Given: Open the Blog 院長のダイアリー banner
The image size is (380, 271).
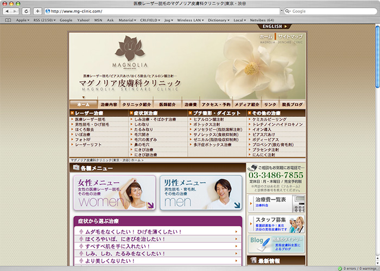Looking at the screenshot, I should (276, 244).
